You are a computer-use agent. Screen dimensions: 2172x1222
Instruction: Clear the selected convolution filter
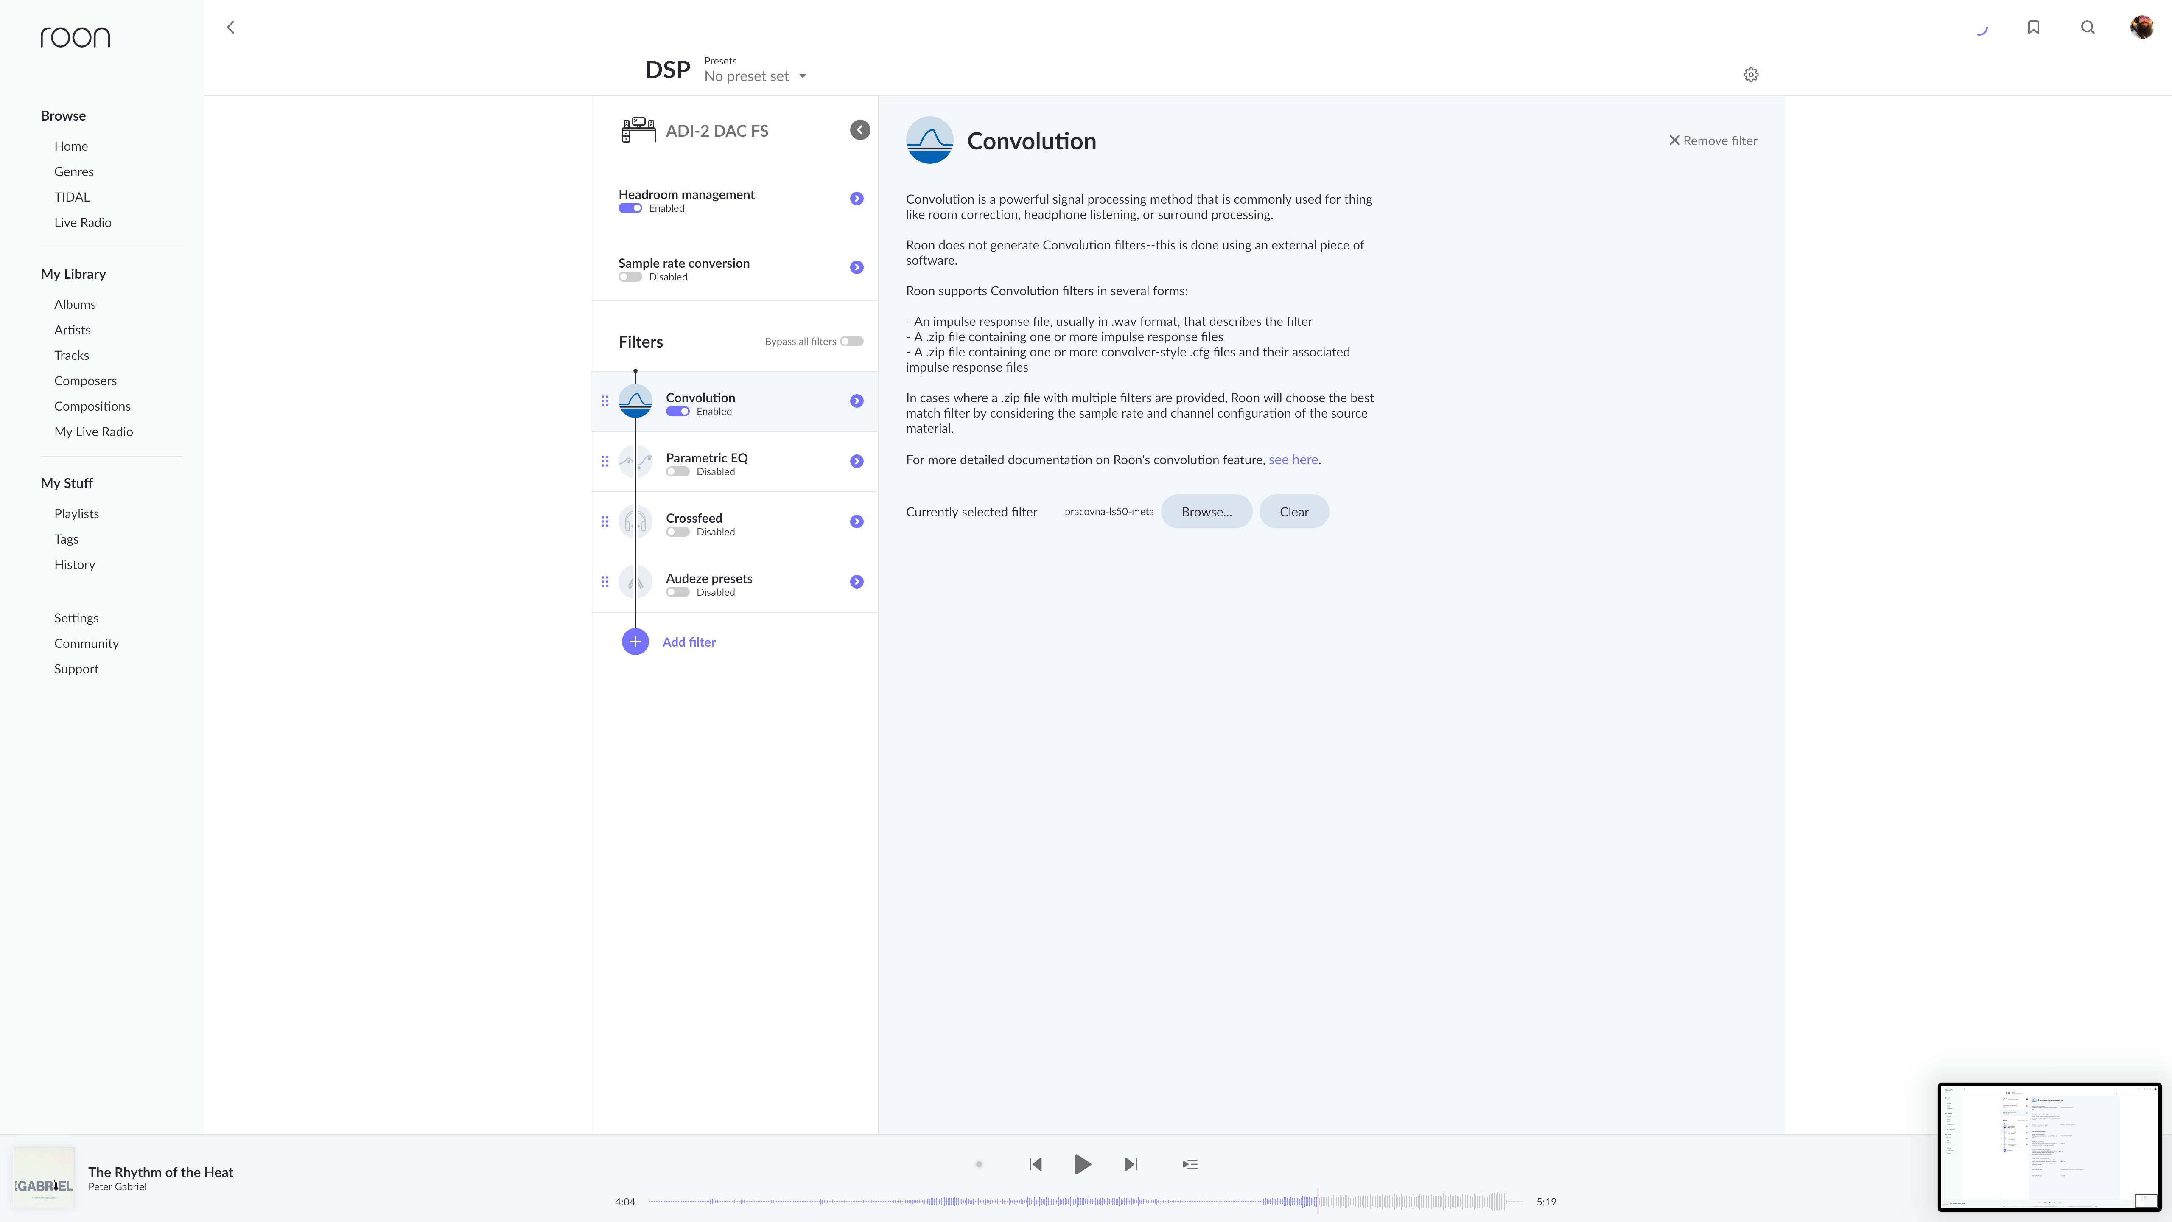point(1293,512)
